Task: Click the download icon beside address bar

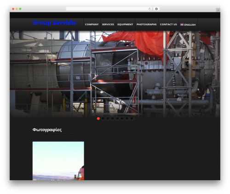Action: click(156, 9)
